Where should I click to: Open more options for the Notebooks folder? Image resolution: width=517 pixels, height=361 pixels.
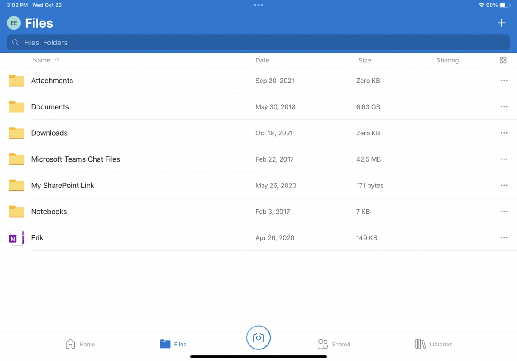504,212
